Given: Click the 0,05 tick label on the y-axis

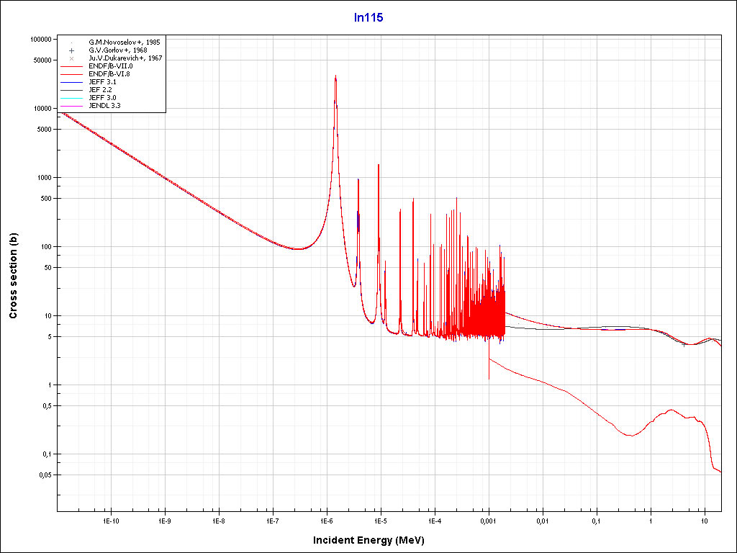Looking at the screenshot, I should coord(45,475).
